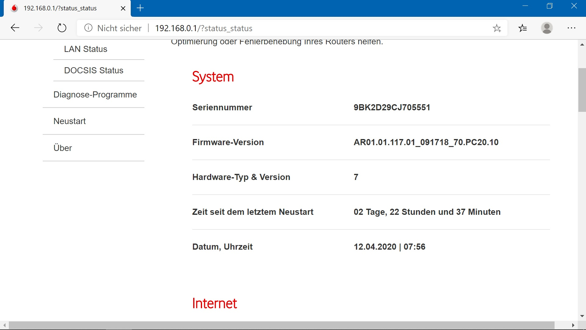Click vertical scrollbar up arrow
Viewport: 586px width, 330px height.
582,45
